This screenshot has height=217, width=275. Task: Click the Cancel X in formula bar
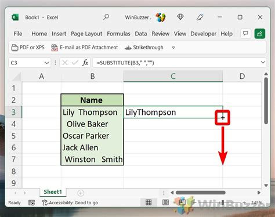click(65, 63)
